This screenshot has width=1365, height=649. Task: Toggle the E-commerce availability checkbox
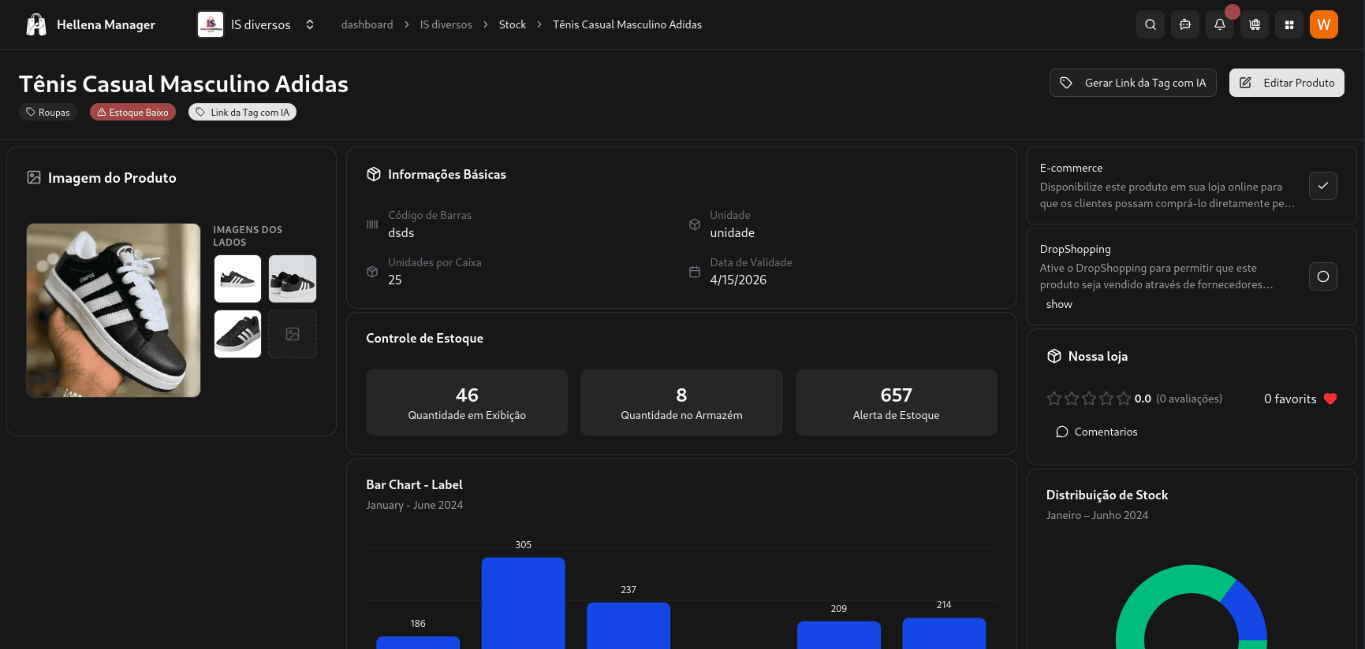pos(1323,186)
